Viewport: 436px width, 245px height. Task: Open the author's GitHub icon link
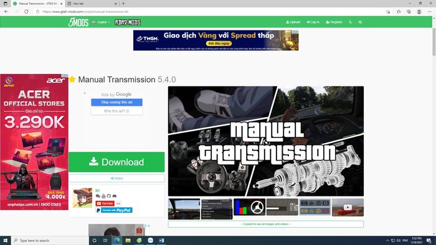(x=109, y=196)
